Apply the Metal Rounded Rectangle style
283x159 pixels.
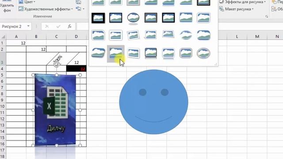click(x=186, y=53)
